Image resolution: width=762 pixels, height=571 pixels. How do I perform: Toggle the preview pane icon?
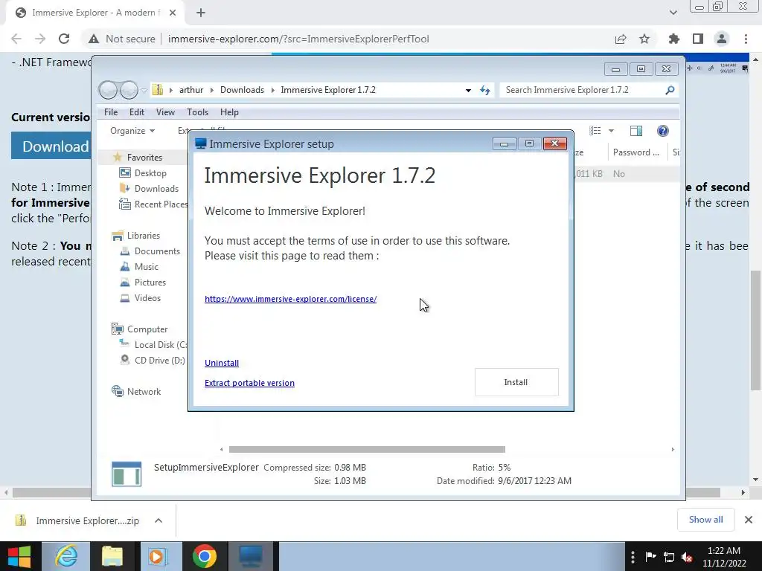(635, 131)
